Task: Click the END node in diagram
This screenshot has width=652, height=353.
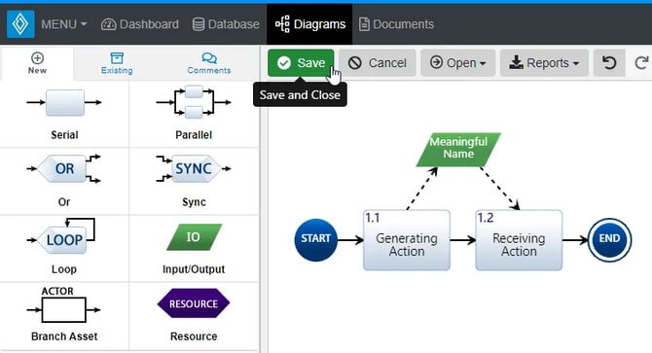Action: (609, 240)
